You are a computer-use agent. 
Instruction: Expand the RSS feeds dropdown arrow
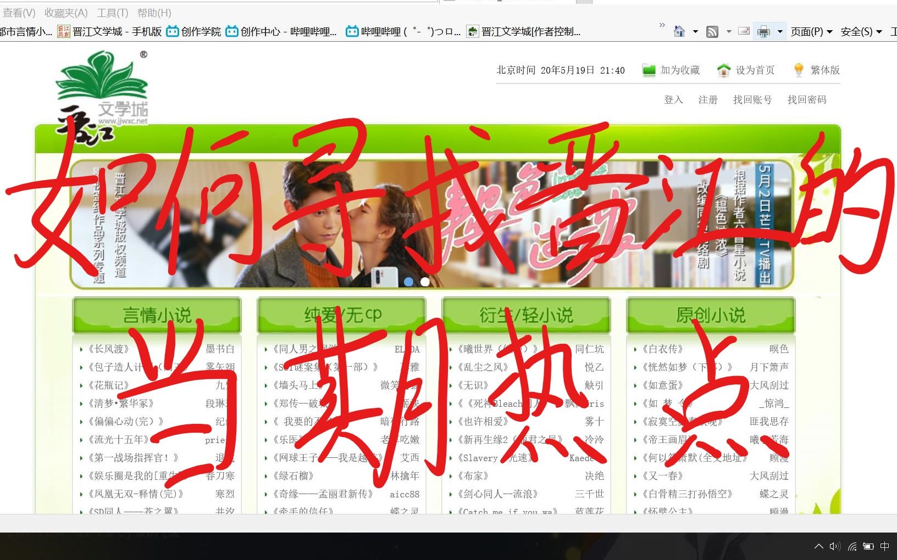729,32
